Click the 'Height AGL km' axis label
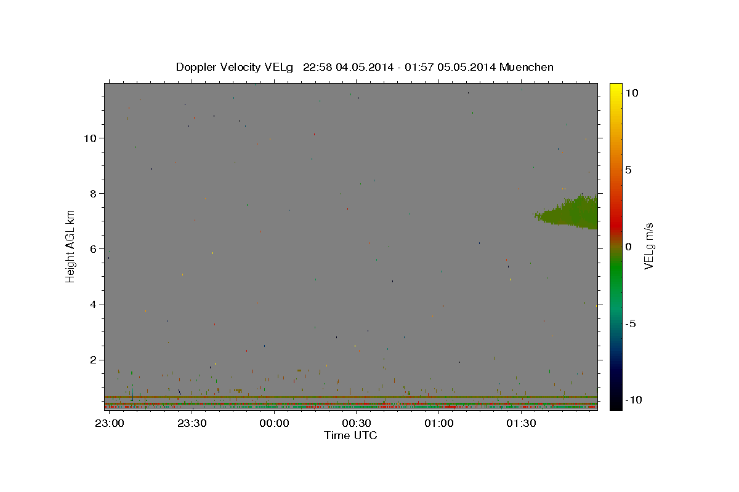739x492 pixels. tap(71, 246)
